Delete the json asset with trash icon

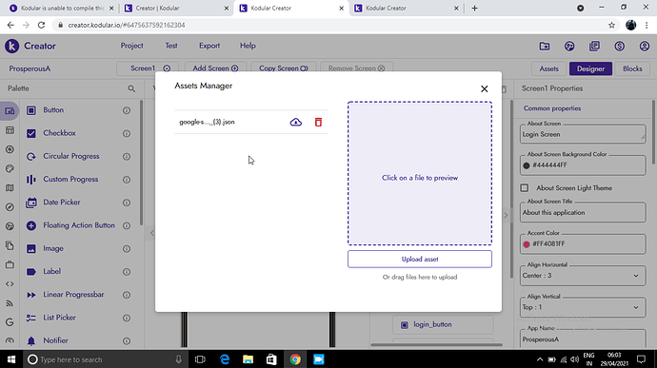pyautogui.click(x=318, y=122)
